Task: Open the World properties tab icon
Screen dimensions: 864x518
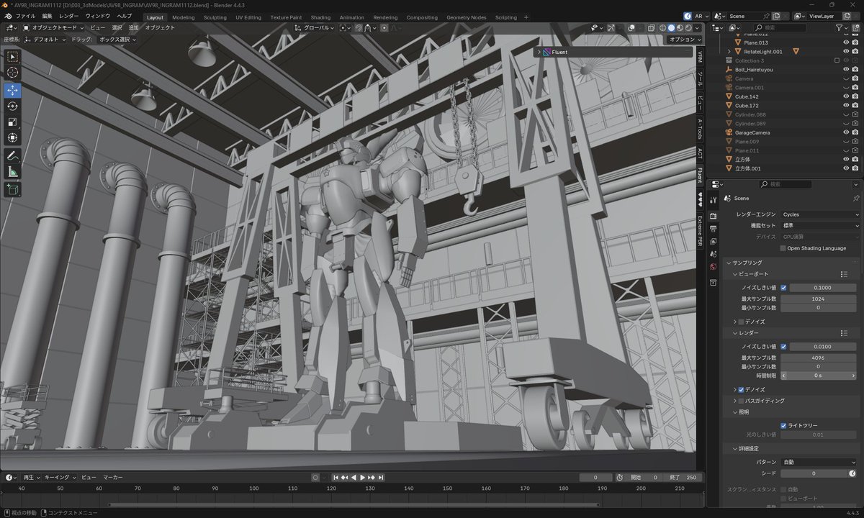Action: 713,267
